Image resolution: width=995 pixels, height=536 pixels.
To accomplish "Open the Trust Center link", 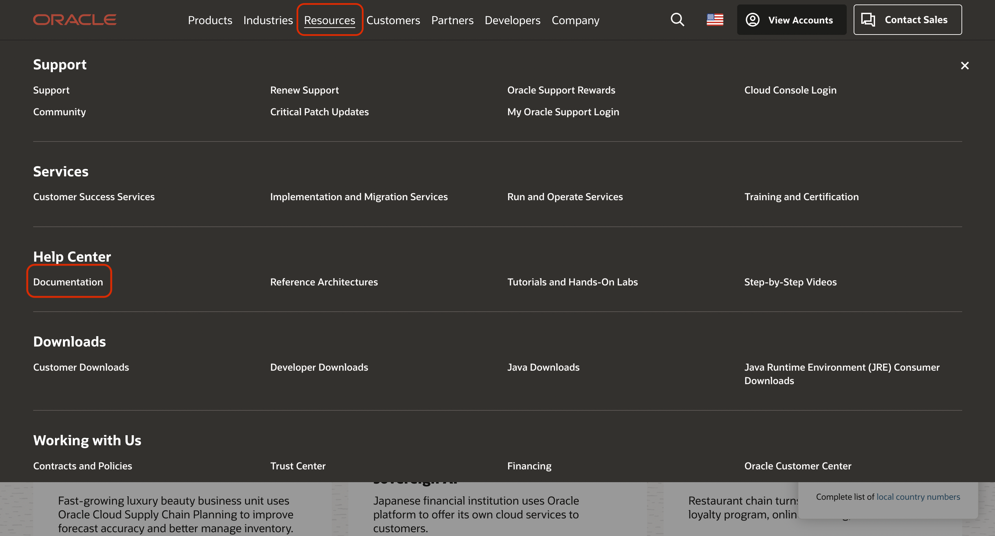I will click(298, 466).
